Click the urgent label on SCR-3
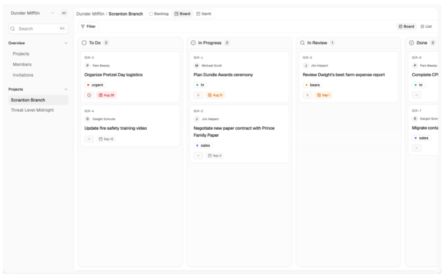 95,85
